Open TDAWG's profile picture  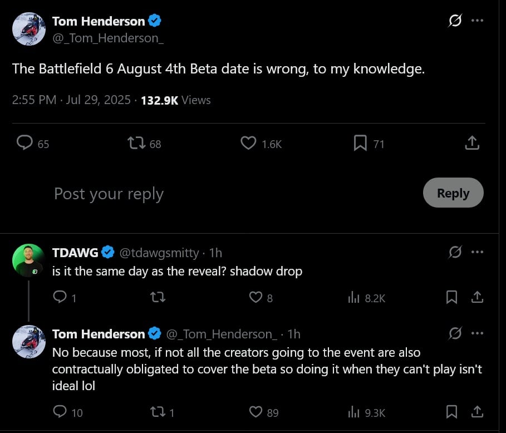[x=29, y=260]
